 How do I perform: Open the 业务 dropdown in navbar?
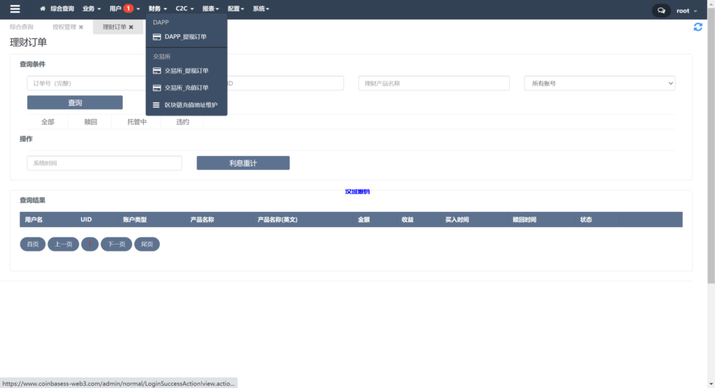[x=91, y=9]
